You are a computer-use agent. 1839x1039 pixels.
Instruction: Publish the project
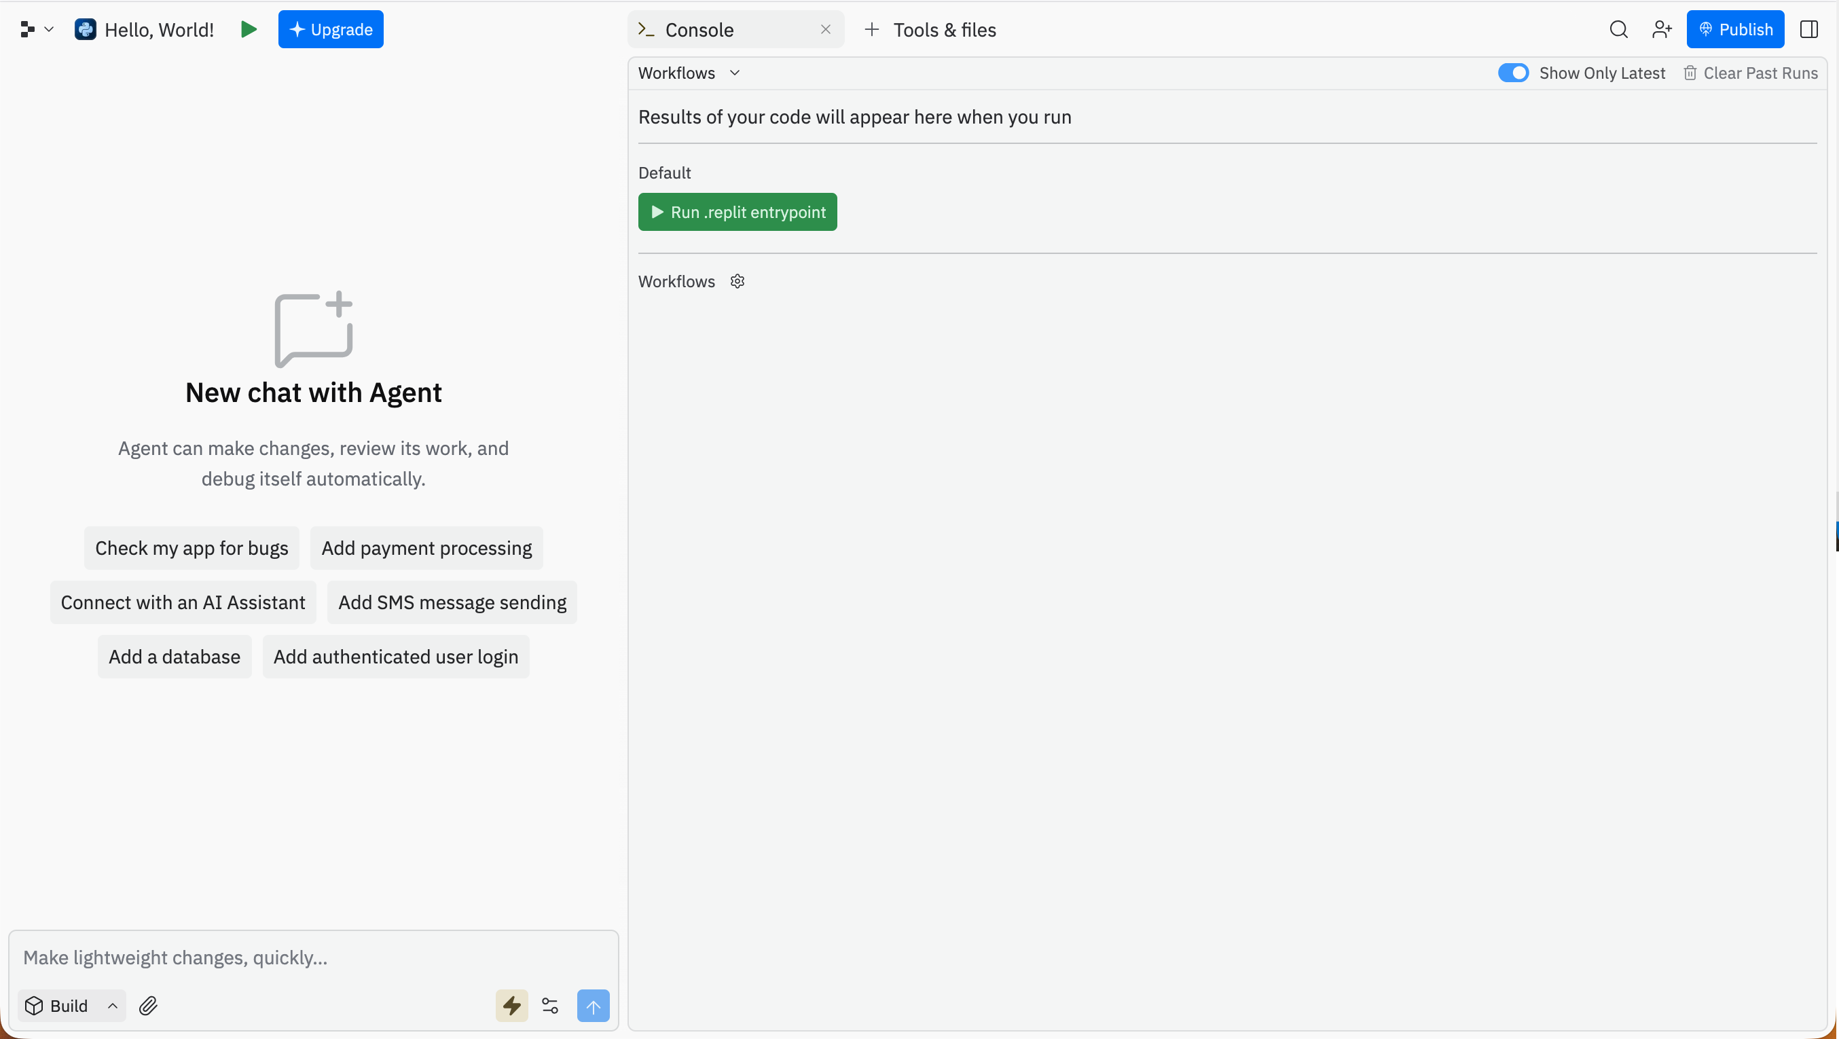[x=1735, y=29]
